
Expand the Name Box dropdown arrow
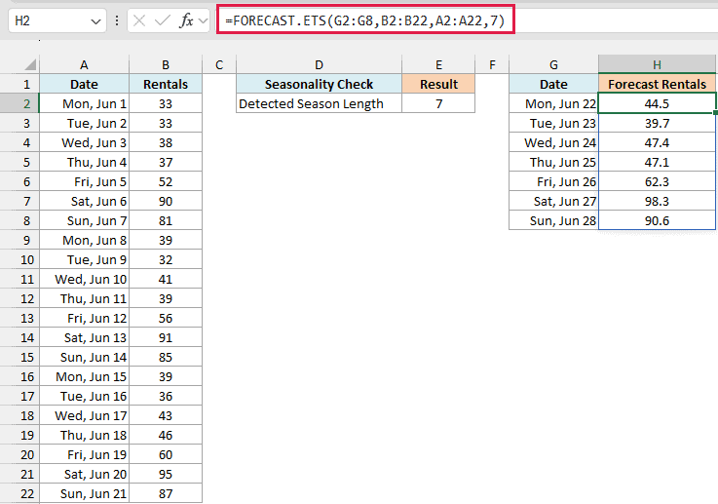pyautogui.click(x=95, y=21)
